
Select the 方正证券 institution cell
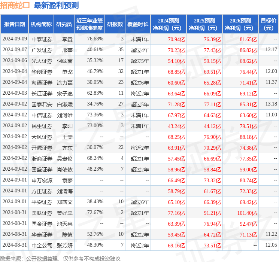[42, 191]
